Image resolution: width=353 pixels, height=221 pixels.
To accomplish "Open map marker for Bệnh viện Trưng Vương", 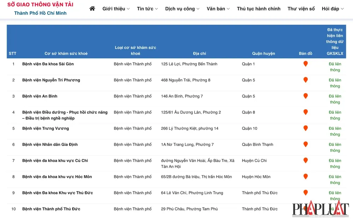I will pos(305,128).
